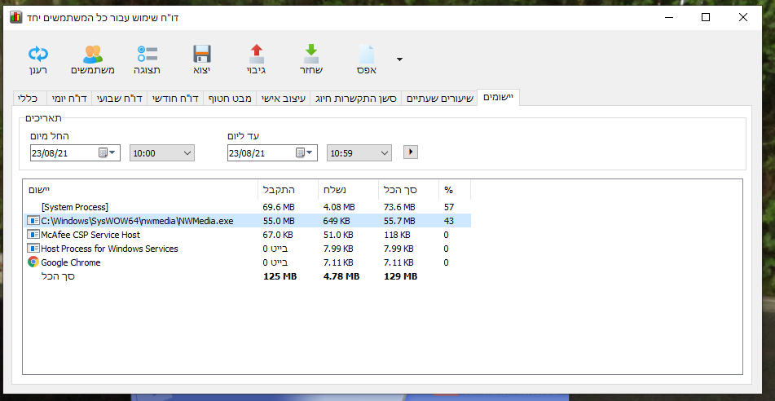Click the McAfee CSP Service Host icon
Screen dimensions: 775x401
point(33,235)
